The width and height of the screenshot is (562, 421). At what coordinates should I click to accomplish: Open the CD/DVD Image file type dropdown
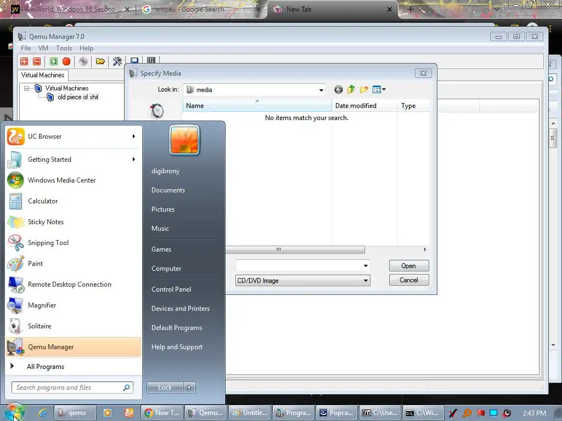[366, 281]
